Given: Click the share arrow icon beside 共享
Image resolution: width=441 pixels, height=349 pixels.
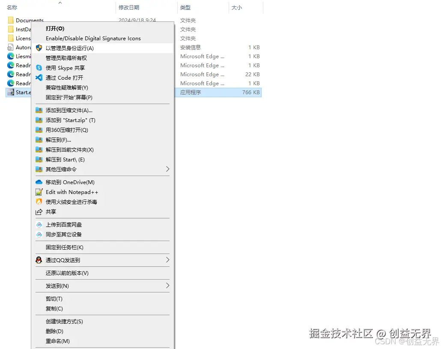Looking at the screenshot, I should (39, 212).
